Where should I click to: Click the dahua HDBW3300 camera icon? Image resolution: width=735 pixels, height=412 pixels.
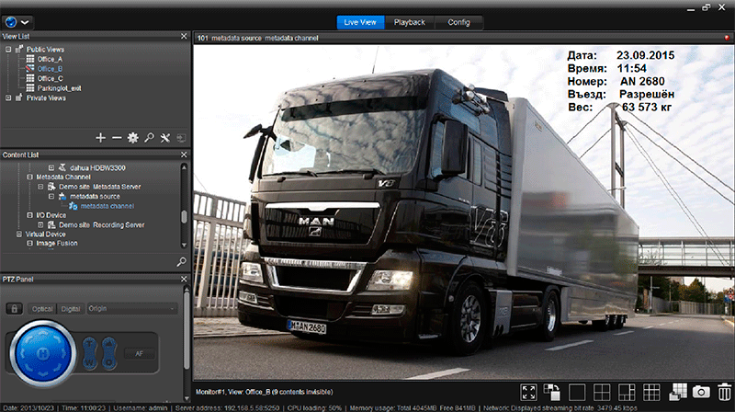62,167
